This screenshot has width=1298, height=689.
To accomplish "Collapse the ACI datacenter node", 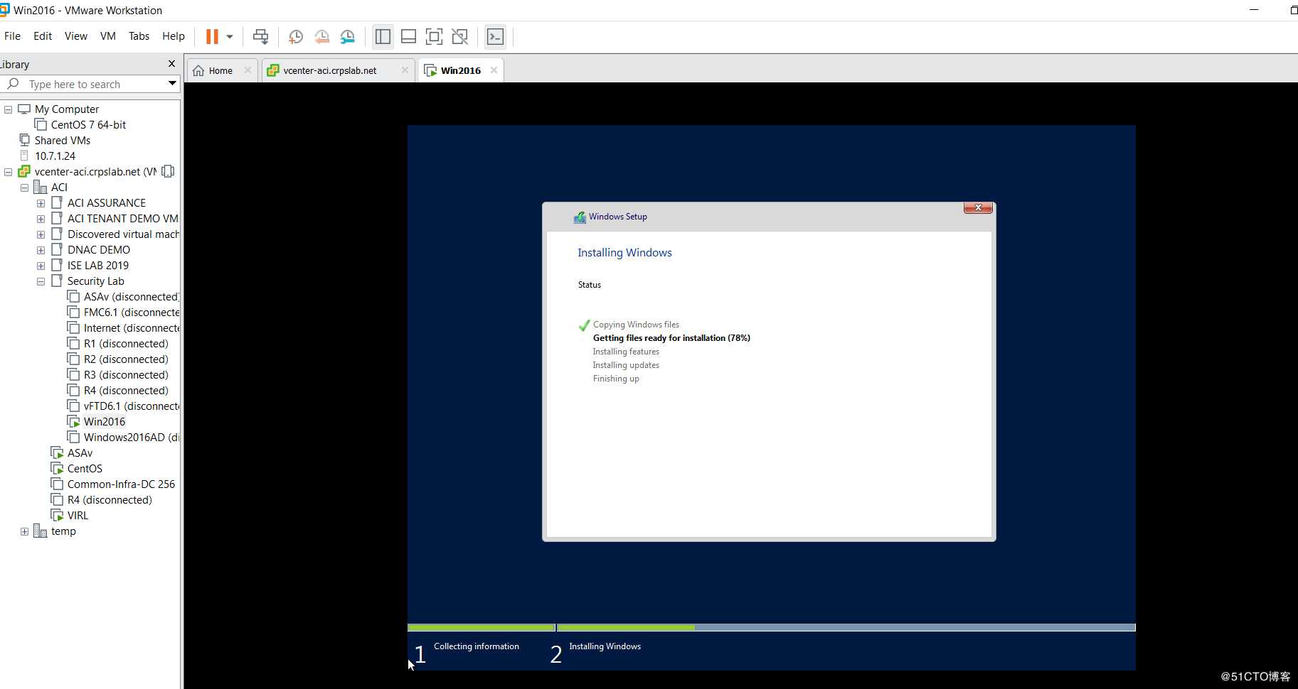I will (24, 188).
